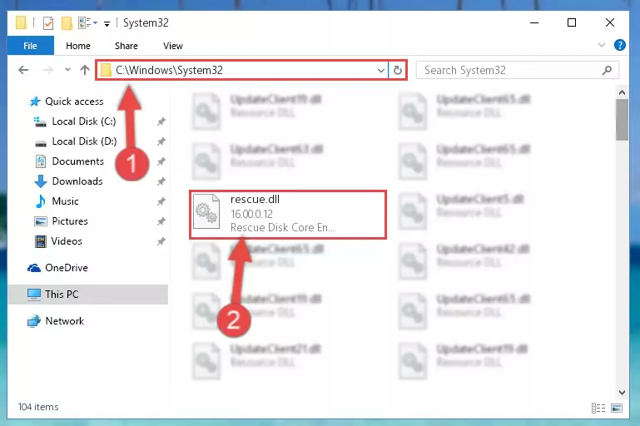This screenshot has width=640, height=426.
Task: Click the C:\Windows\System32 address bar
Action: click(x=242, y=70)
